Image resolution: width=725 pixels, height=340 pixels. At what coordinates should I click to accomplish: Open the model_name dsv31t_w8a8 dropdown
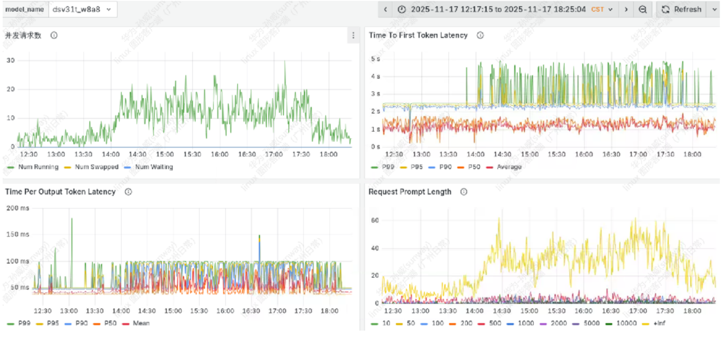tap(83, 9)
